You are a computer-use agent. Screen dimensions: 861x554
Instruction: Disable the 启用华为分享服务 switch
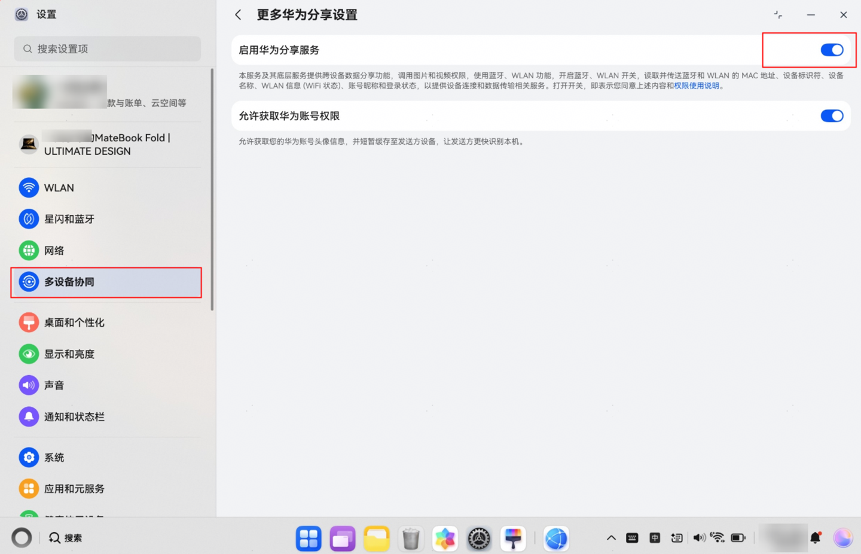[832, 50]
